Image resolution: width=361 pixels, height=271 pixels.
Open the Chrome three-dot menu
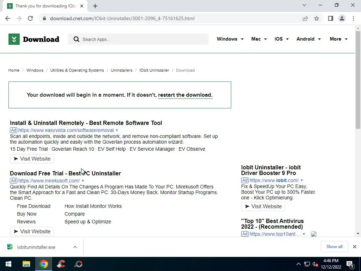click(x=353, y=18)
